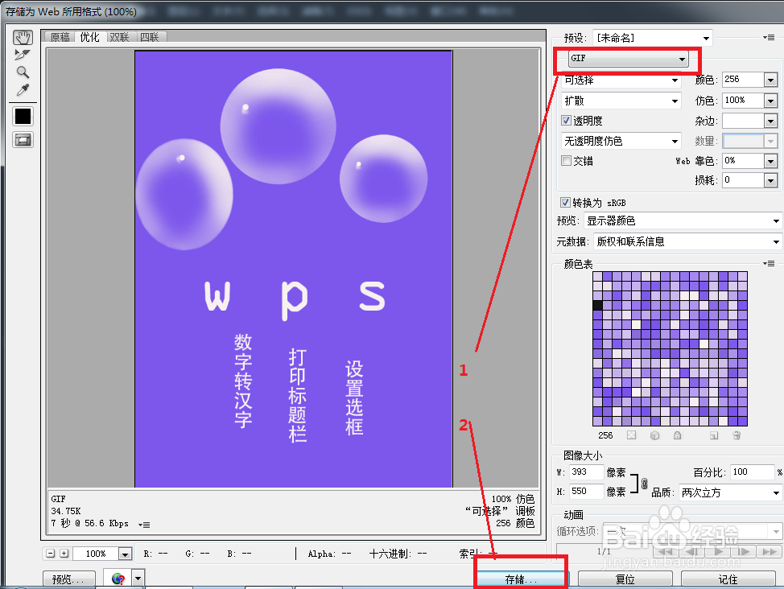
Task: Click the zoom out minus button
Action: pyautogui.click(x=51, y=553)
